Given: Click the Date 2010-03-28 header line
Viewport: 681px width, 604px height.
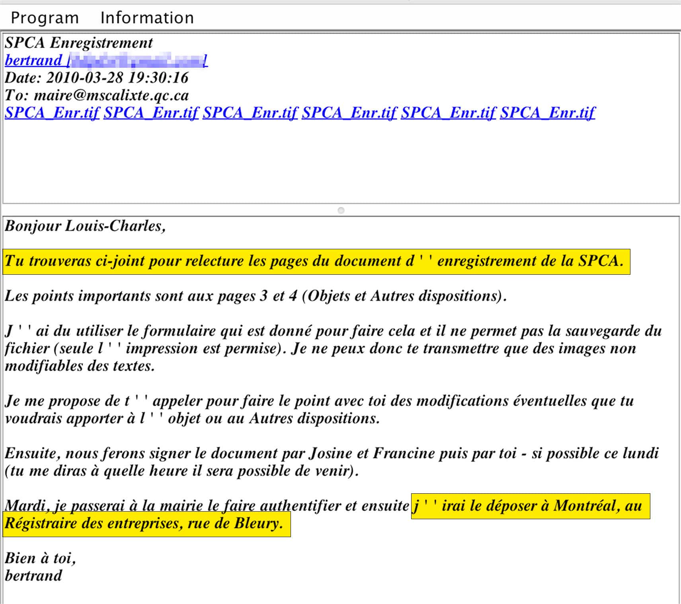Looking at the screenshot, I should point(96,78).
